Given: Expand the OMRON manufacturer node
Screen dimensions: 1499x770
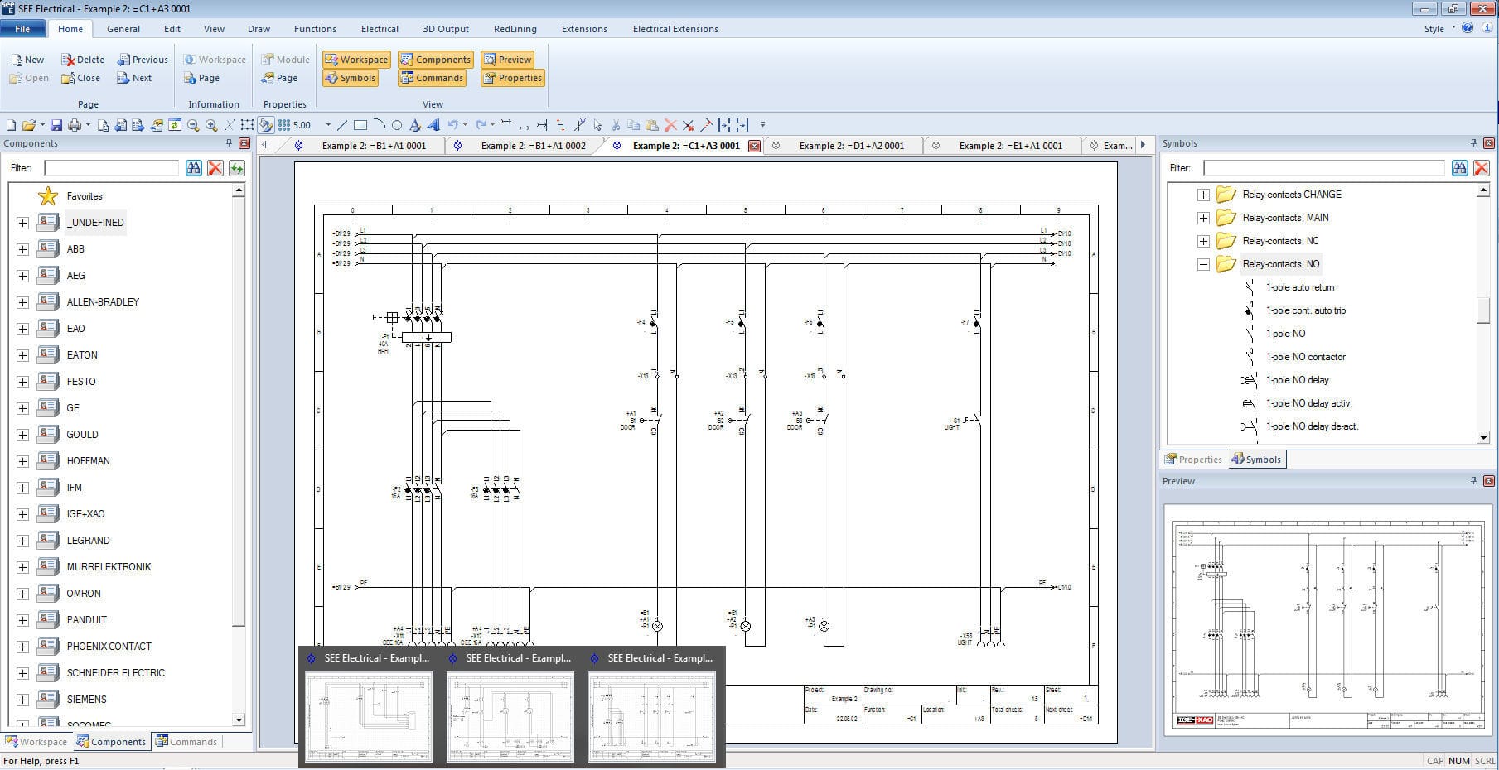Looking at the screenshot, I should pos(22,594).
